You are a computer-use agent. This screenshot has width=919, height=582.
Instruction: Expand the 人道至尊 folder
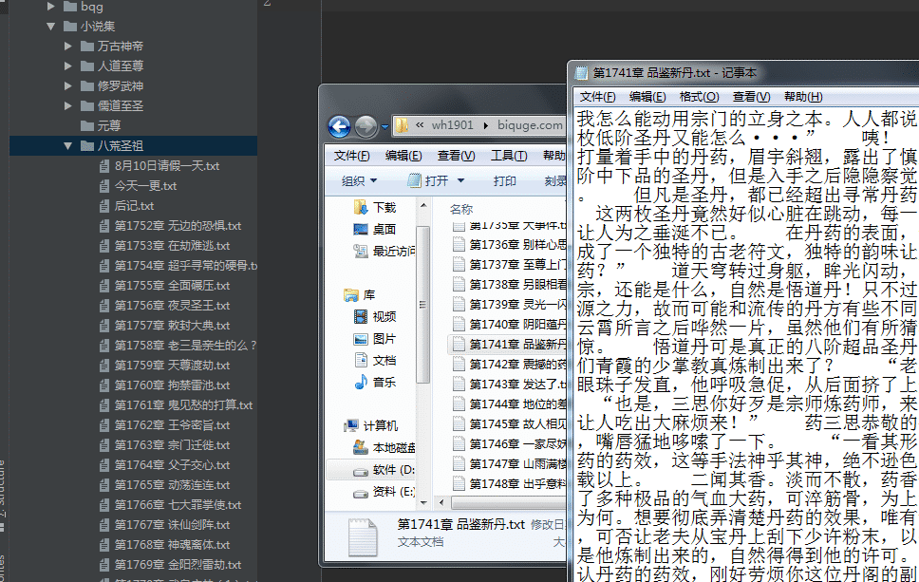68,66
